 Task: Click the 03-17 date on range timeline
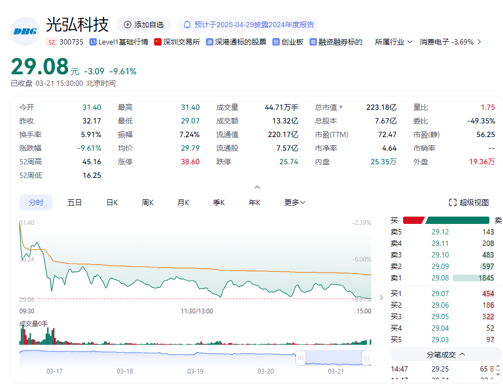click(x=54, y=371)
